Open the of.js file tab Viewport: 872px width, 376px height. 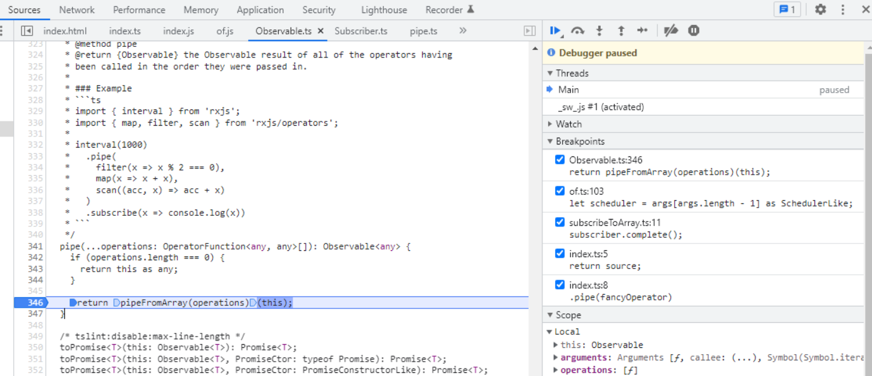tap(225, 31)
